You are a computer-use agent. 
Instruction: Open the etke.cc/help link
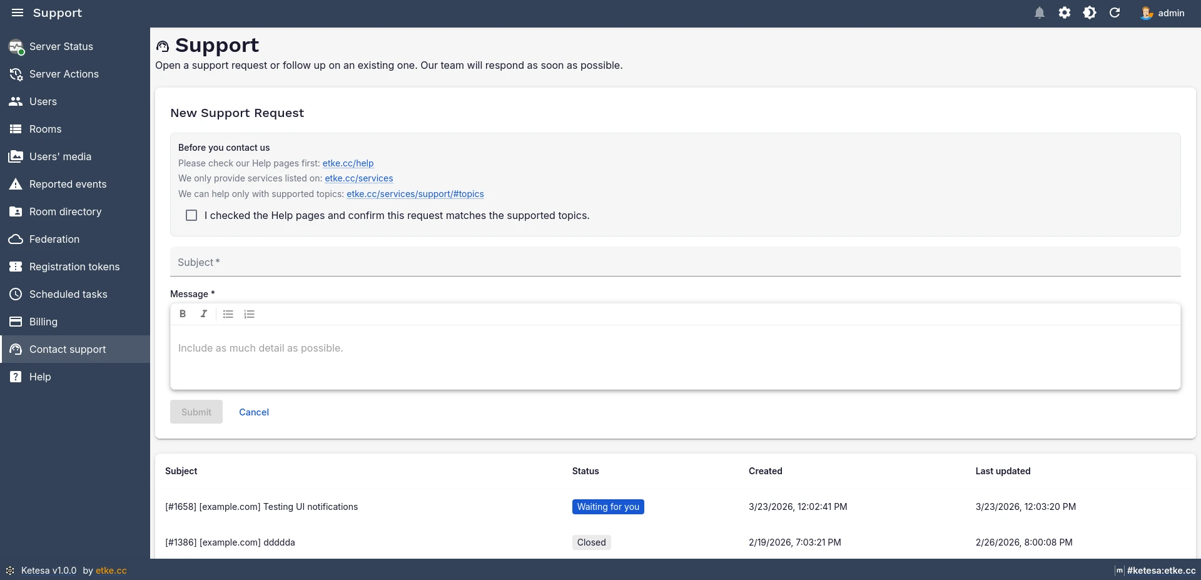click(348, 163)
